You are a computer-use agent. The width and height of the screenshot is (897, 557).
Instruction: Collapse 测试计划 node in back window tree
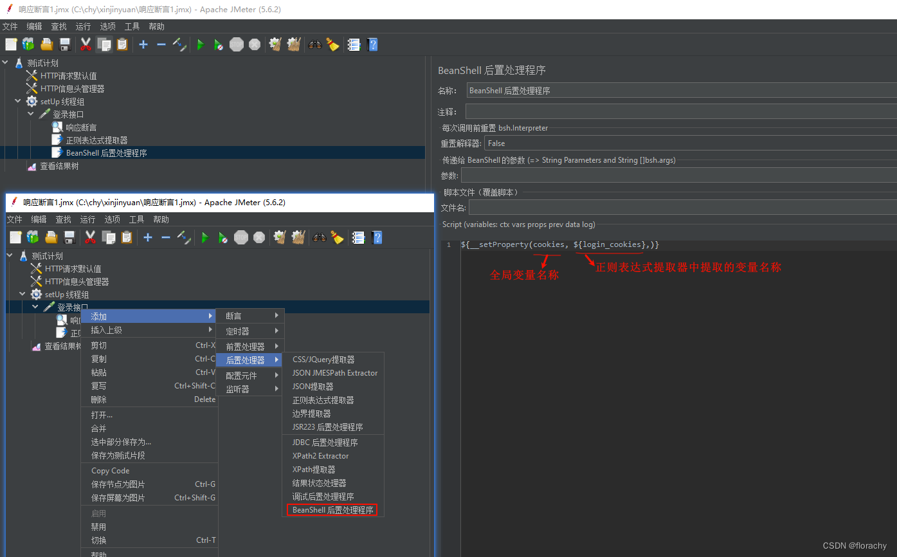click(5, 62)
